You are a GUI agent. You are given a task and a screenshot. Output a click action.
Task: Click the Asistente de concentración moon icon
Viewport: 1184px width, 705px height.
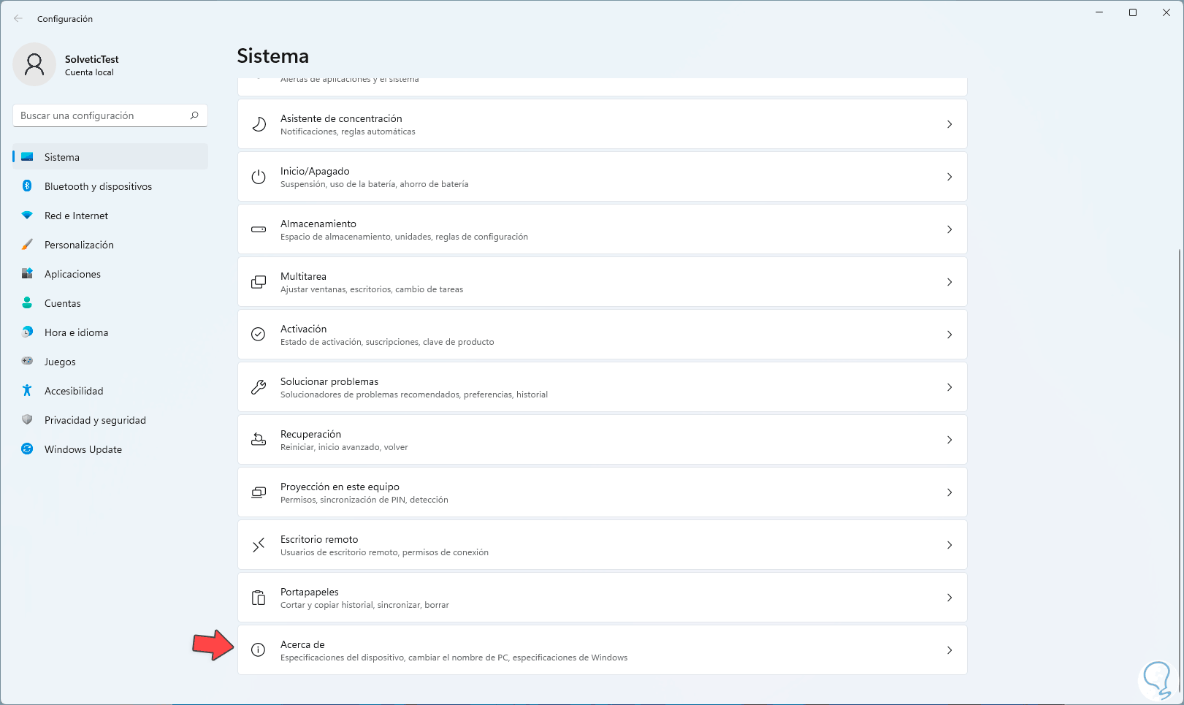coord(259,124)
